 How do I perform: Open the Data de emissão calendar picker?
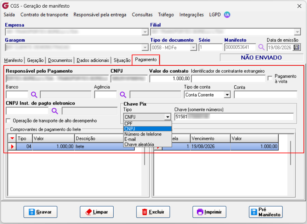click(297, 47)
